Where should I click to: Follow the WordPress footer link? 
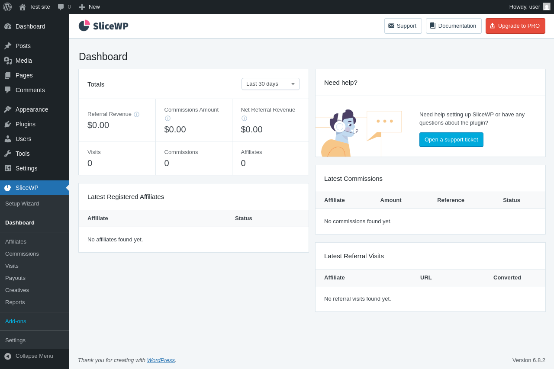pos(161,360)
